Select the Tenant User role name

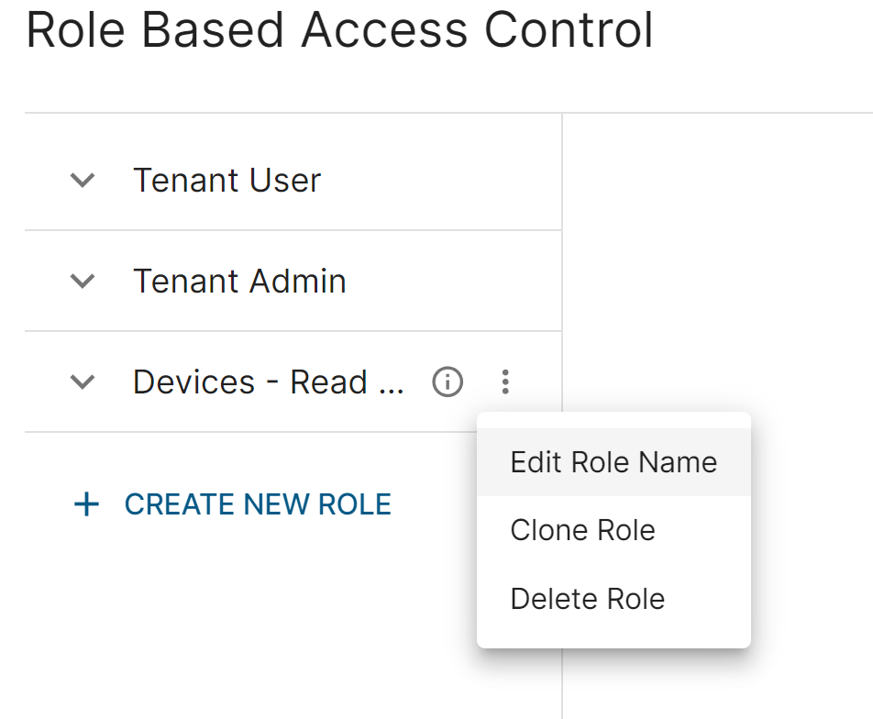(227, 180)
